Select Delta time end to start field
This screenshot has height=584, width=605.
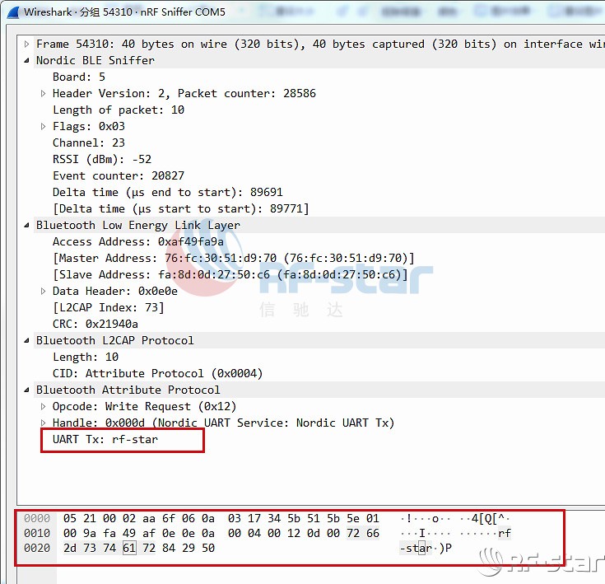[168, 192]
